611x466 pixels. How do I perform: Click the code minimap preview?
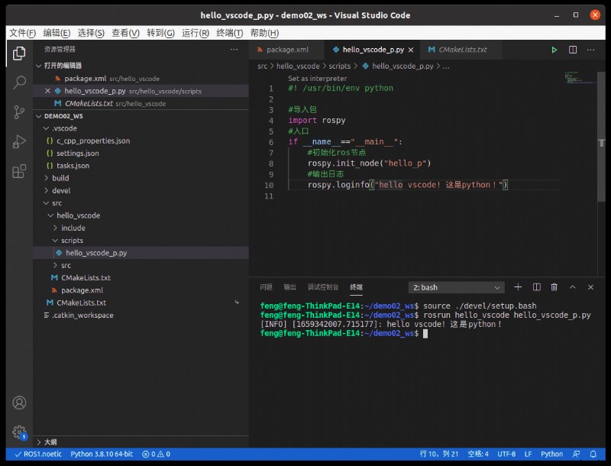pyautogui.click(x=580, y=77)
